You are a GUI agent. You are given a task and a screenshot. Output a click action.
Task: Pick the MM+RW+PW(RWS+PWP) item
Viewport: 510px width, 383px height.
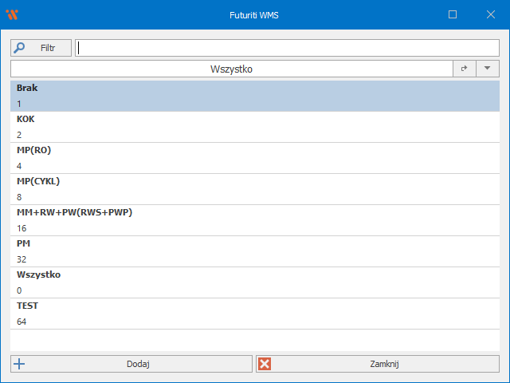click(x=254, y=220)
